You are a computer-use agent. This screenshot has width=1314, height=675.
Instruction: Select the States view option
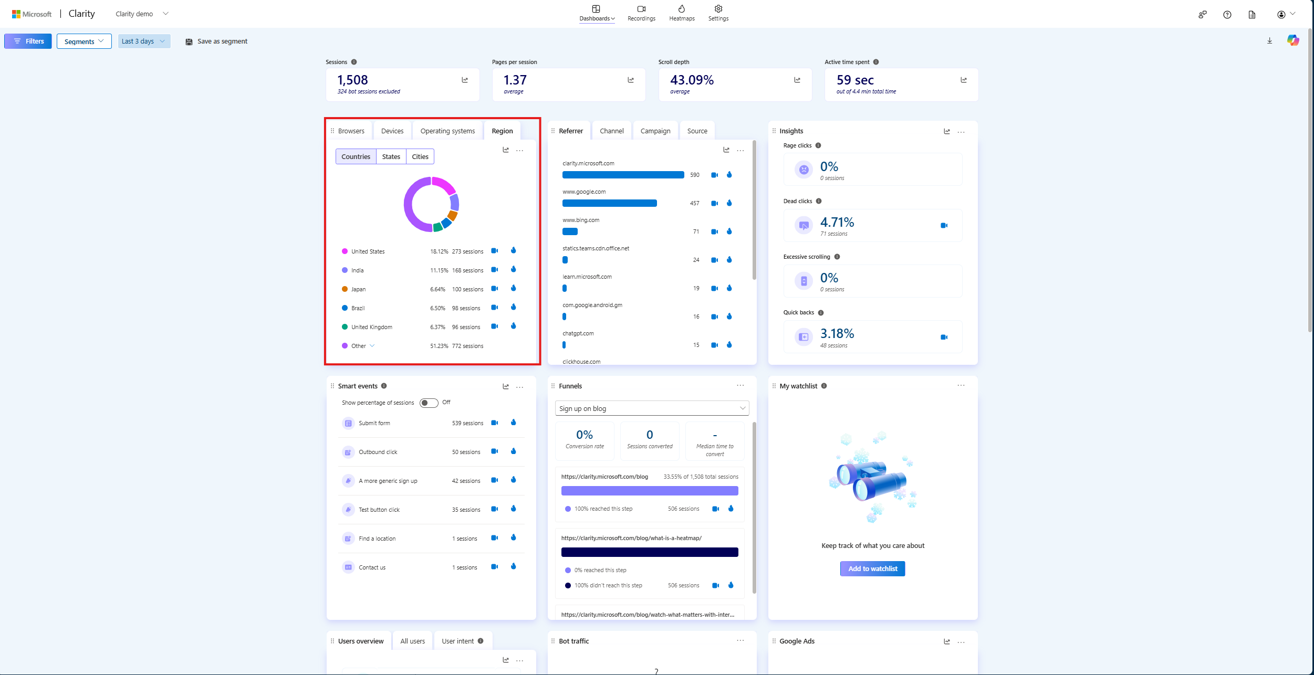pyautogui.click(x=391, y=156)
